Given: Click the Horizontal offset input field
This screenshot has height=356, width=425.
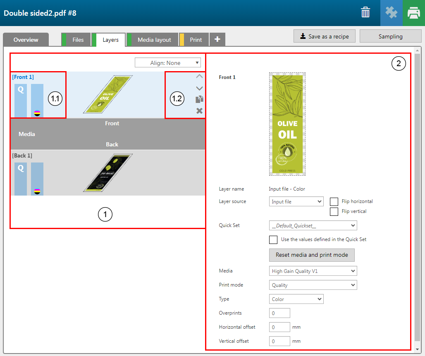Looking at the screenshot, I should [x=279, y=327].
